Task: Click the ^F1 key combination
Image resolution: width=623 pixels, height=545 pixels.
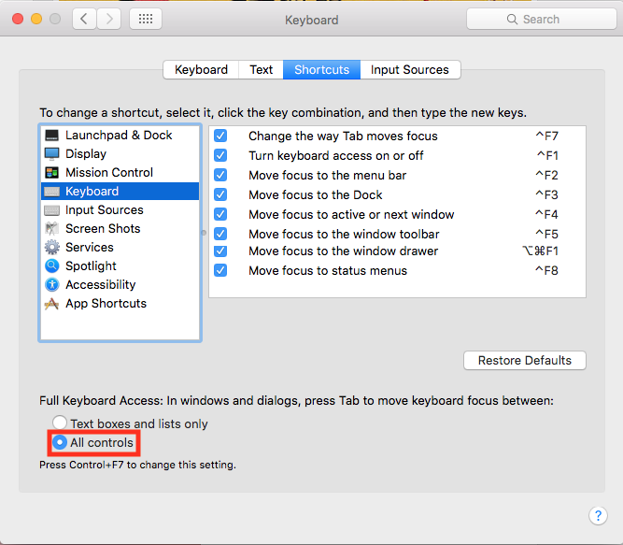Action: tap(547, 155)
